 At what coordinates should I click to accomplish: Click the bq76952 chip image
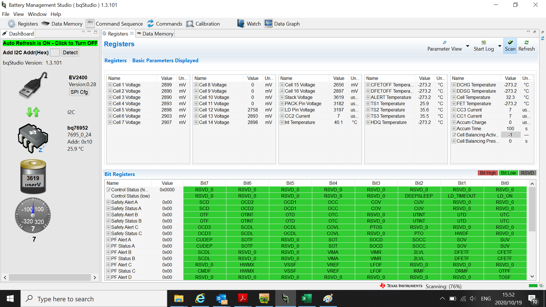pyautogui.click(x=33, y=138)
